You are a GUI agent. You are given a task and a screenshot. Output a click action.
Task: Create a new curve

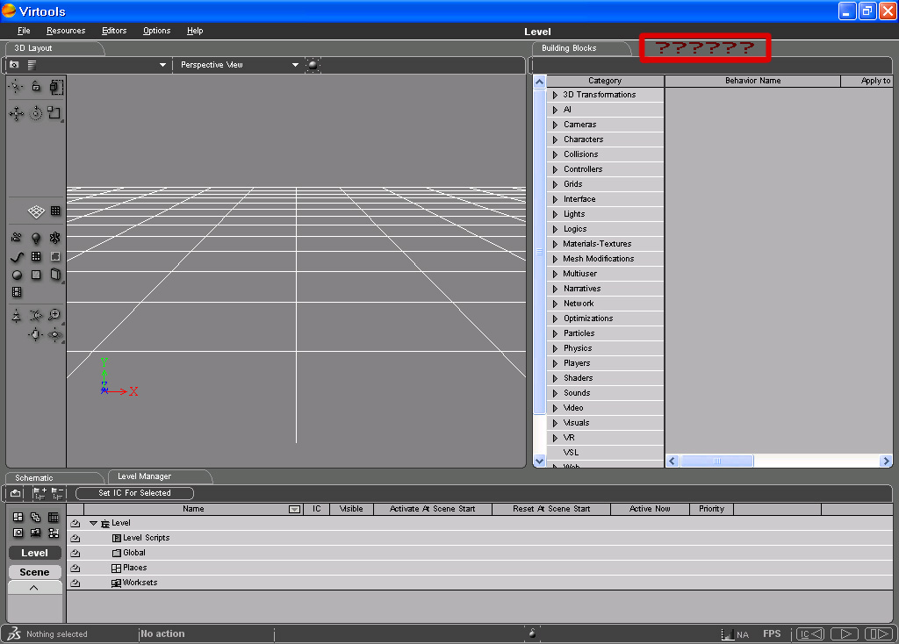(17, 257)
